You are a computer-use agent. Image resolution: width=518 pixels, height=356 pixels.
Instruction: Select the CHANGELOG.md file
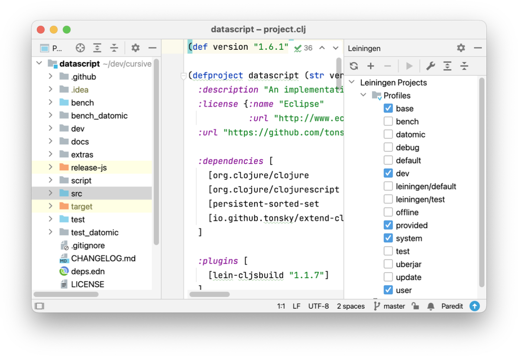93,258
